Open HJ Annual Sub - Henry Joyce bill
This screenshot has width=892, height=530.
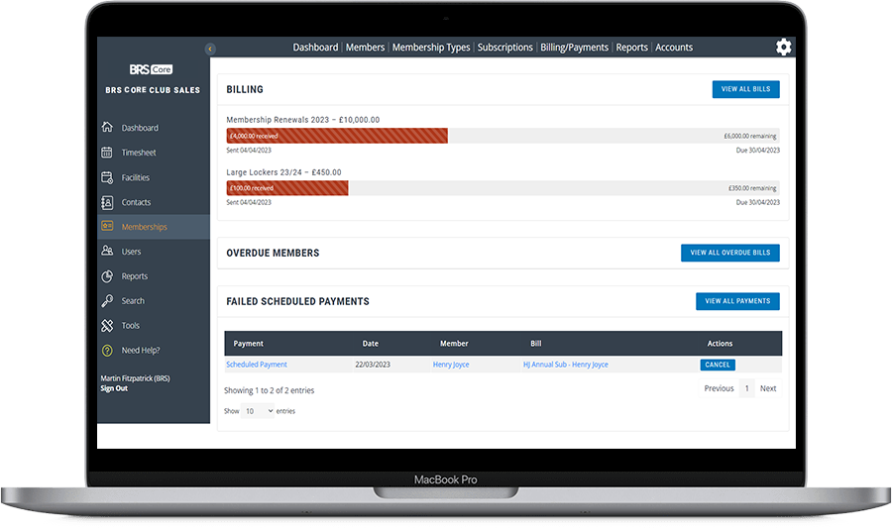pos(566,365)
